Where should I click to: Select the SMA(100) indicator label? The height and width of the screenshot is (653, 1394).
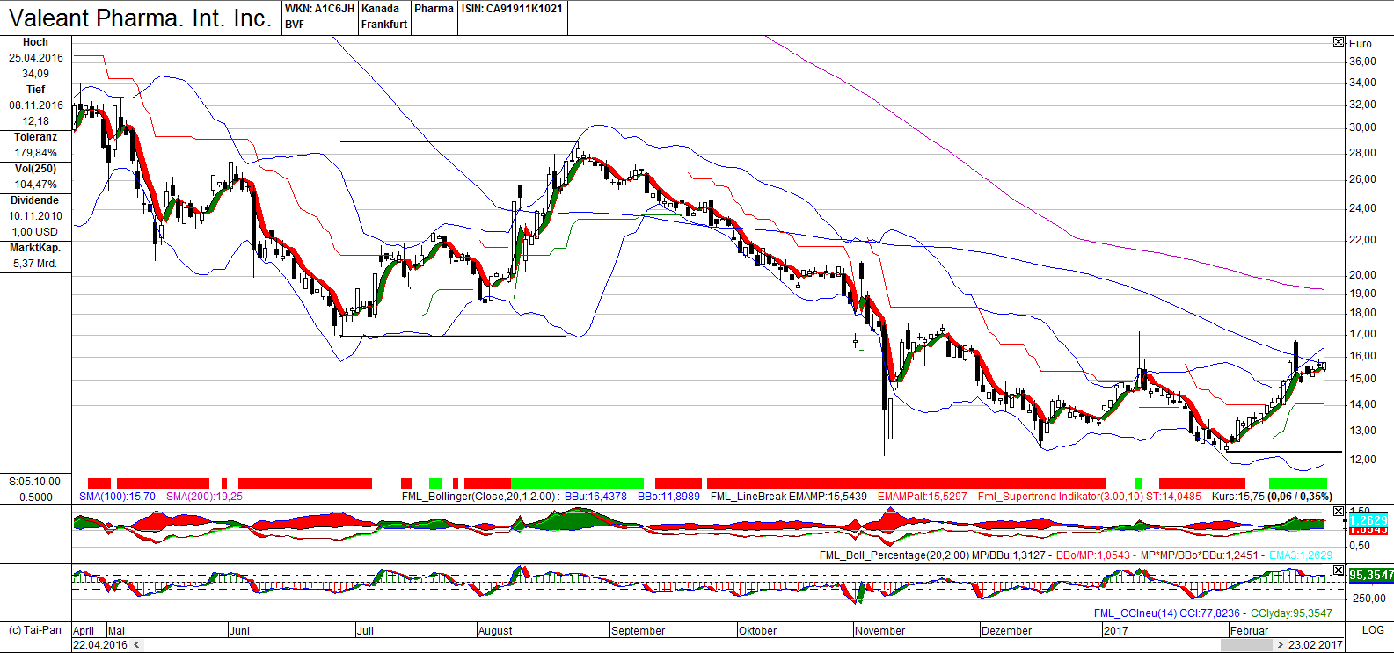pos(117,497)
